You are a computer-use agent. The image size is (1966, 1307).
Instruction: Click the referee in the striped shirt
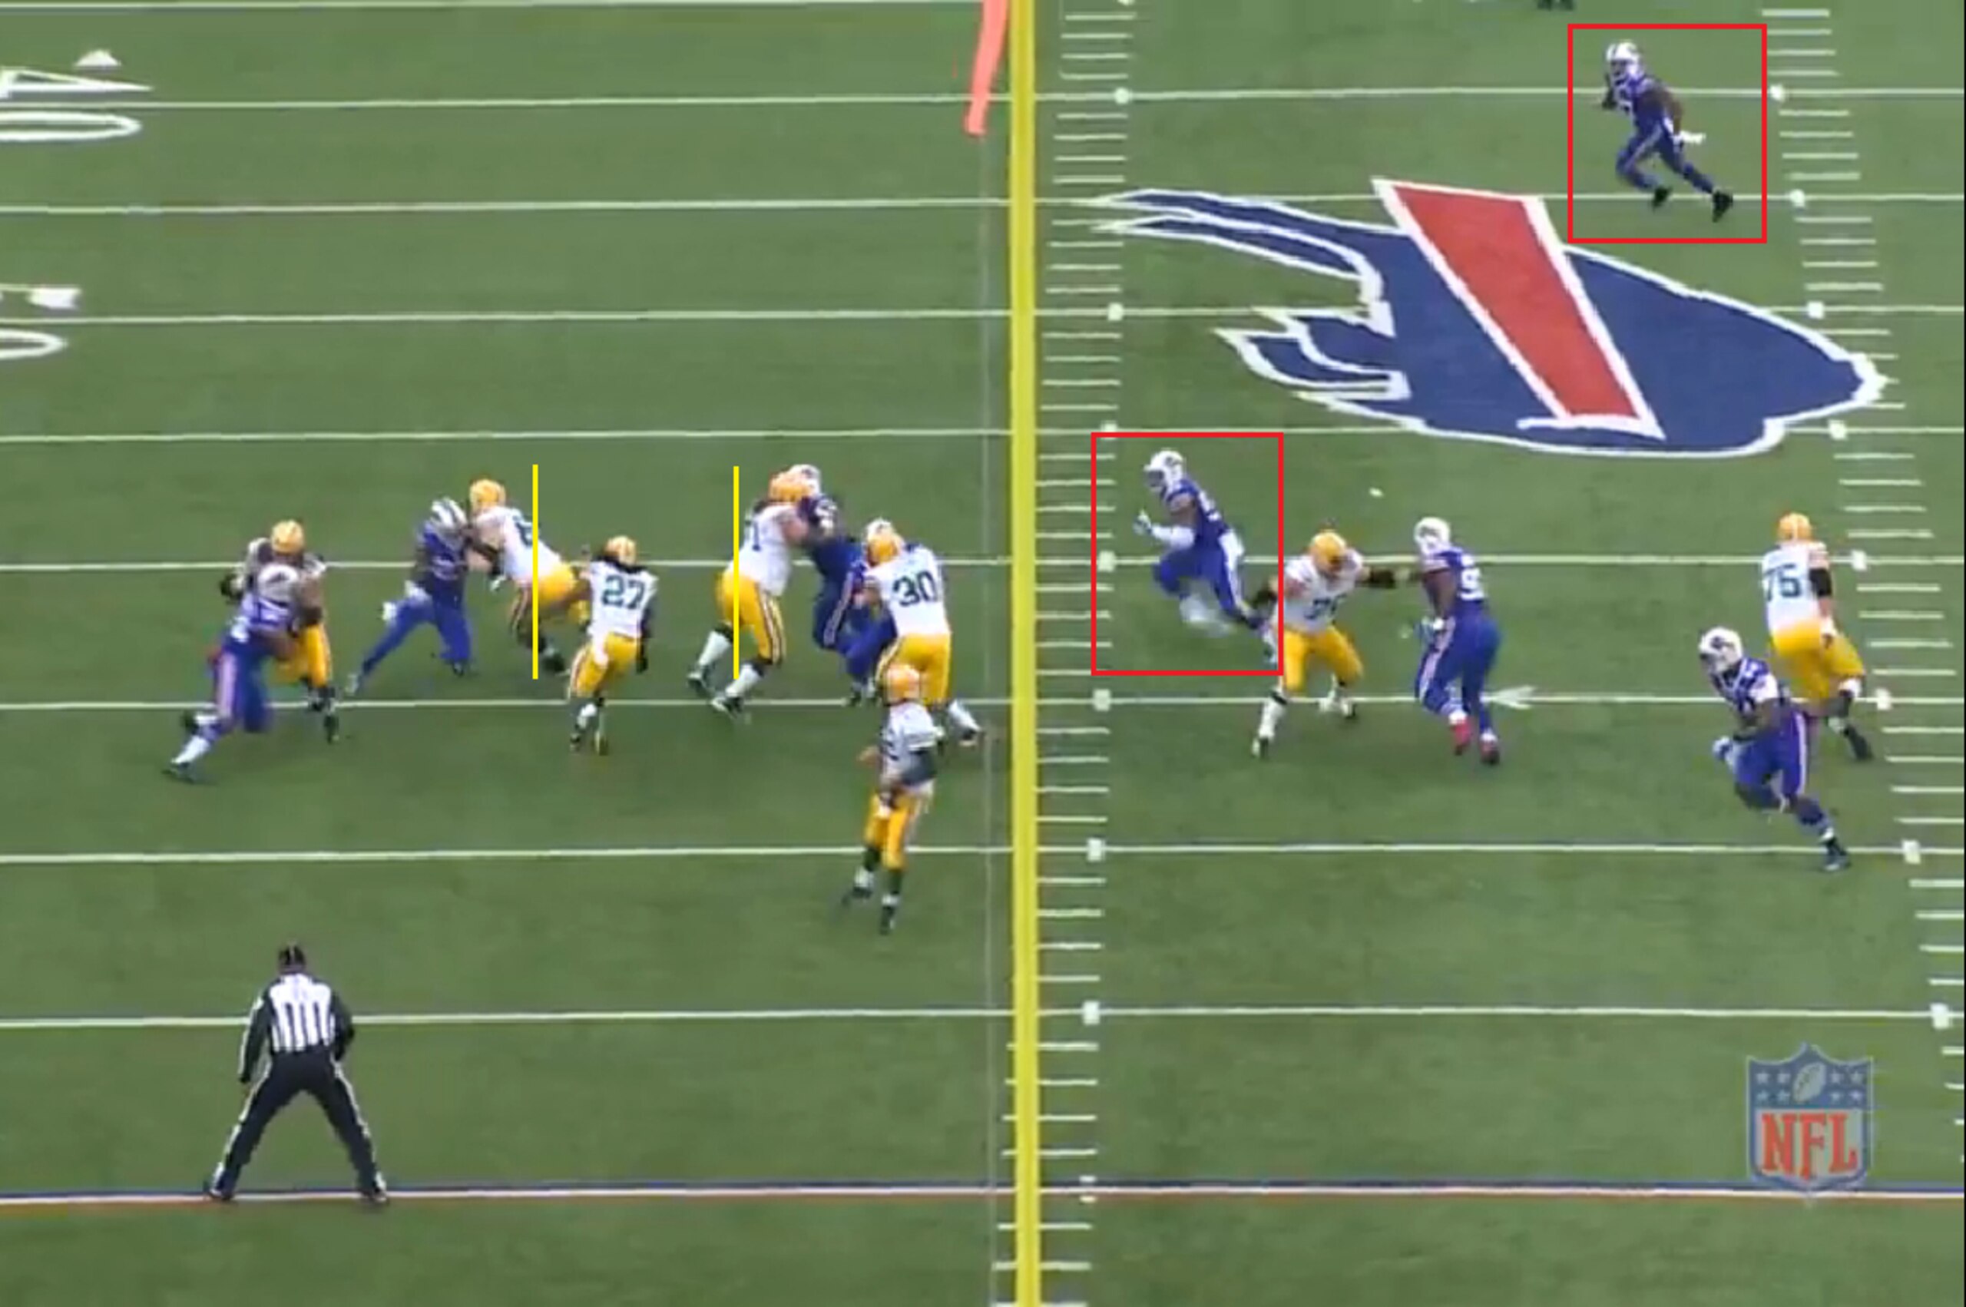(296, 1074)
